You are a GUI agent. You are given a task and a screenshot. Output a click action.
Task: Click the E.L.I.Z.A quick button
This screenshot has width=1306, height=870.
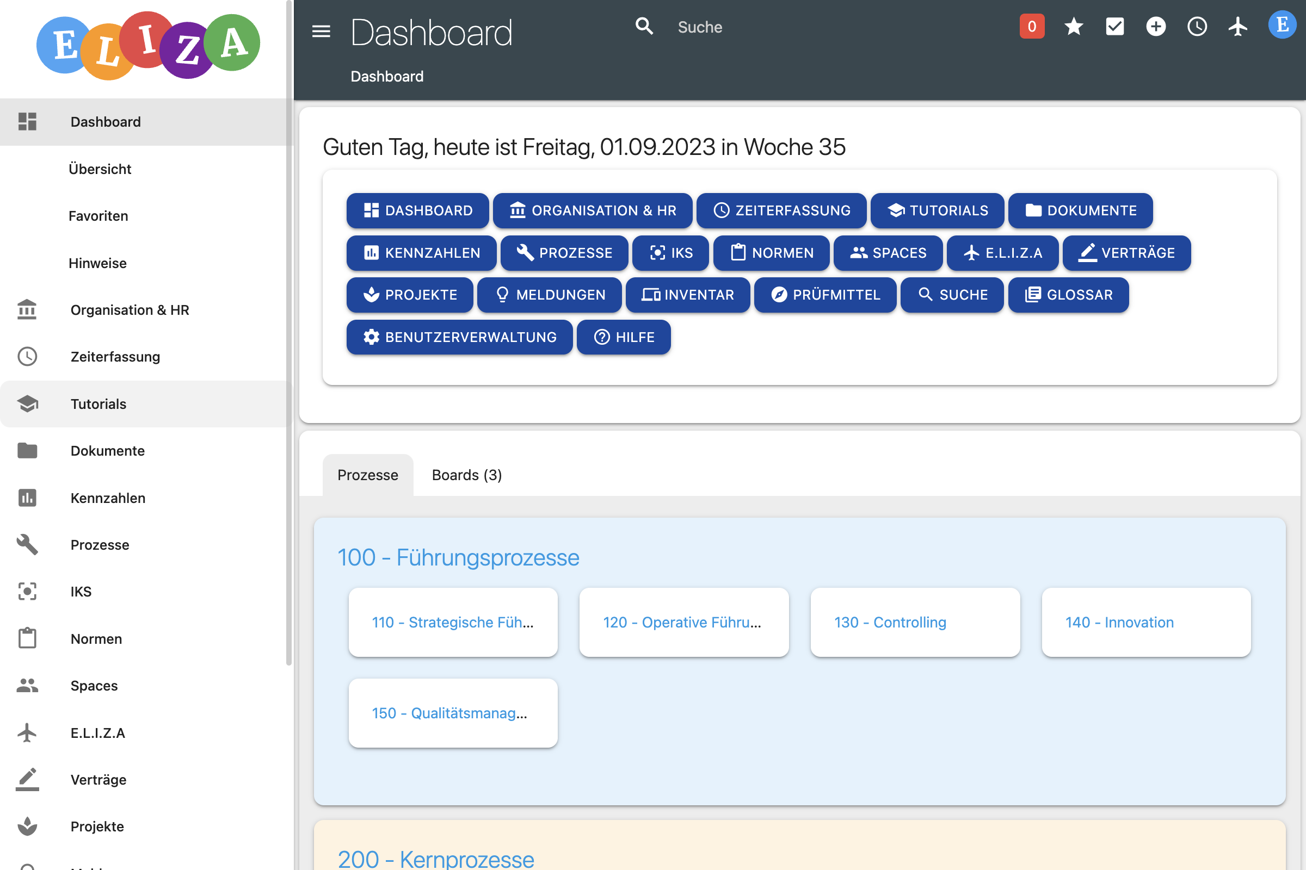pyautogui.click(x=1002, y=253)
